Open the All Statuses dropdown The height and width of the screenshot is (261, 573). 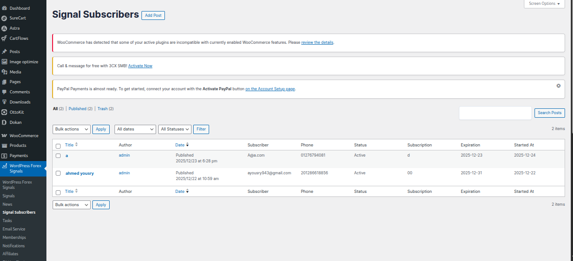click(x=175, y=129)
